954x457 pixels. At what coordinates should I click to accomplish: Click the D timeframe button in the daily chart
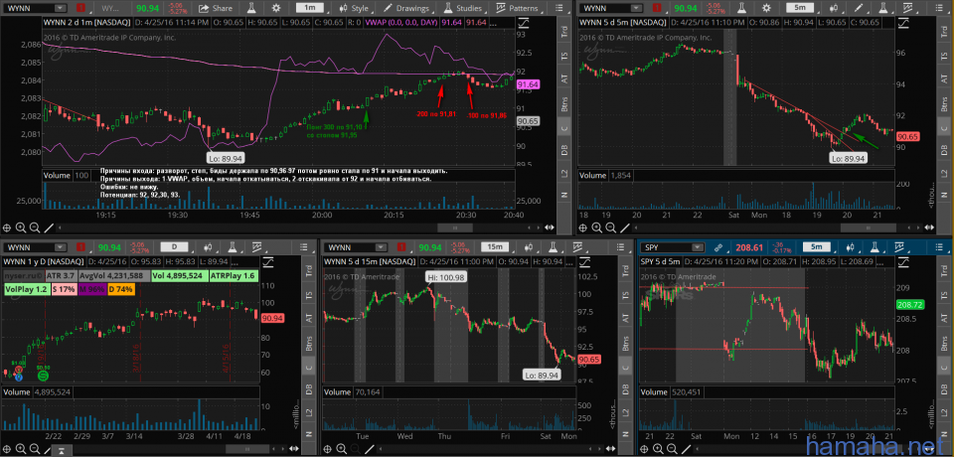click(175, 247)
